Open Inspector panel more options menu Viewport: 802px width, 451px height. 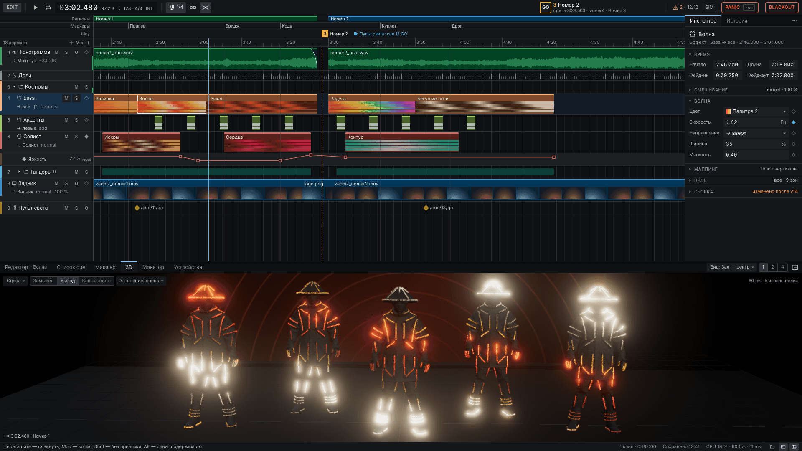(794, 21)
